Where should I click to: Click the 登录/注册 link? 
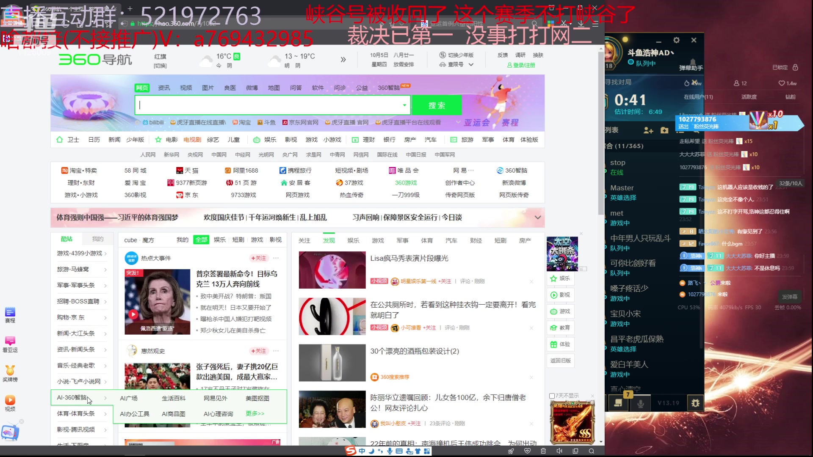click(521, 65)
